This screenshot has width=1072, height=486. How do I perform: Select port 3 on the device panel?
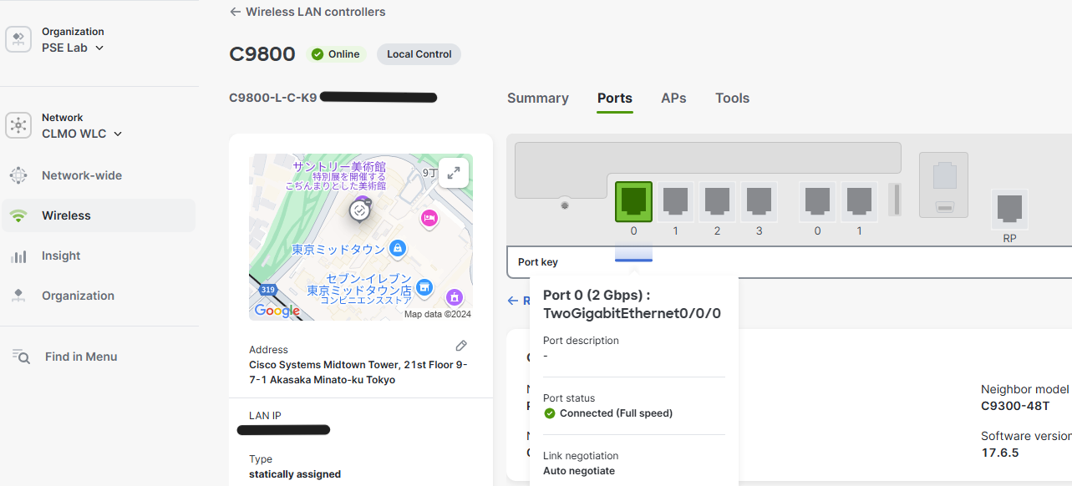[759, 201]
